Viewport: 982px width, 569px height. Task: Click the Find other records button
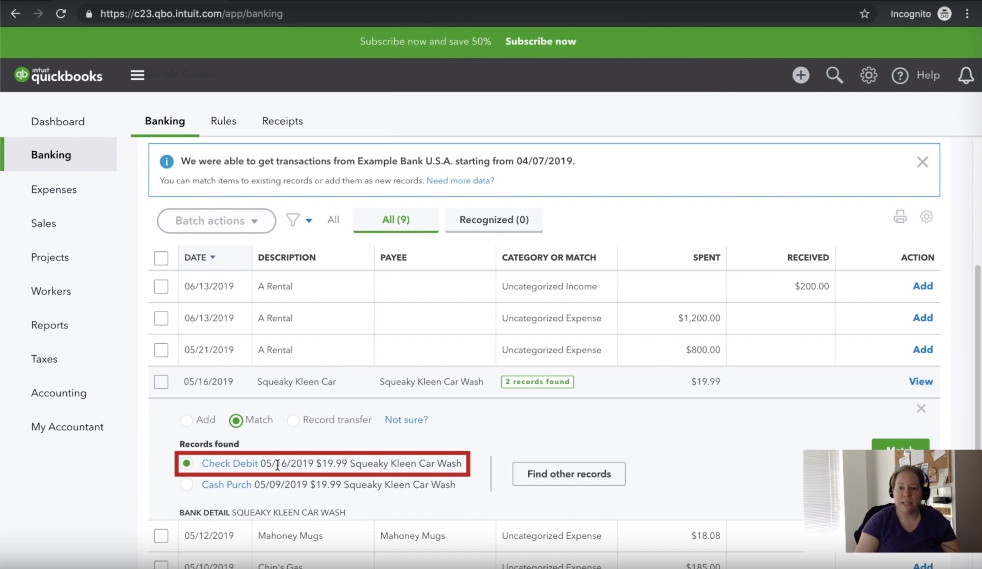pyautogui.click(x=568, y=474)
